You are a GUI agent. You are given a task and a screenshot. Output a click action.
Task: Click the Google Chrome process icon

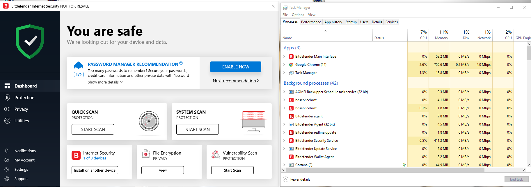point(291,65)
